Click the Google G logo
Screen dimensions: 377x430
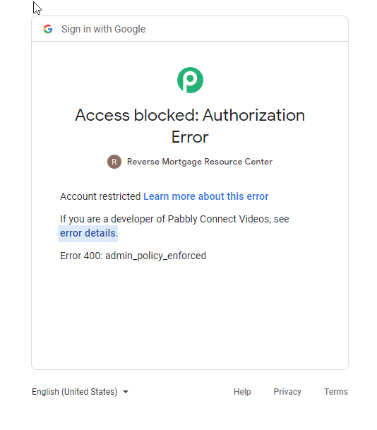pos(48,29)
